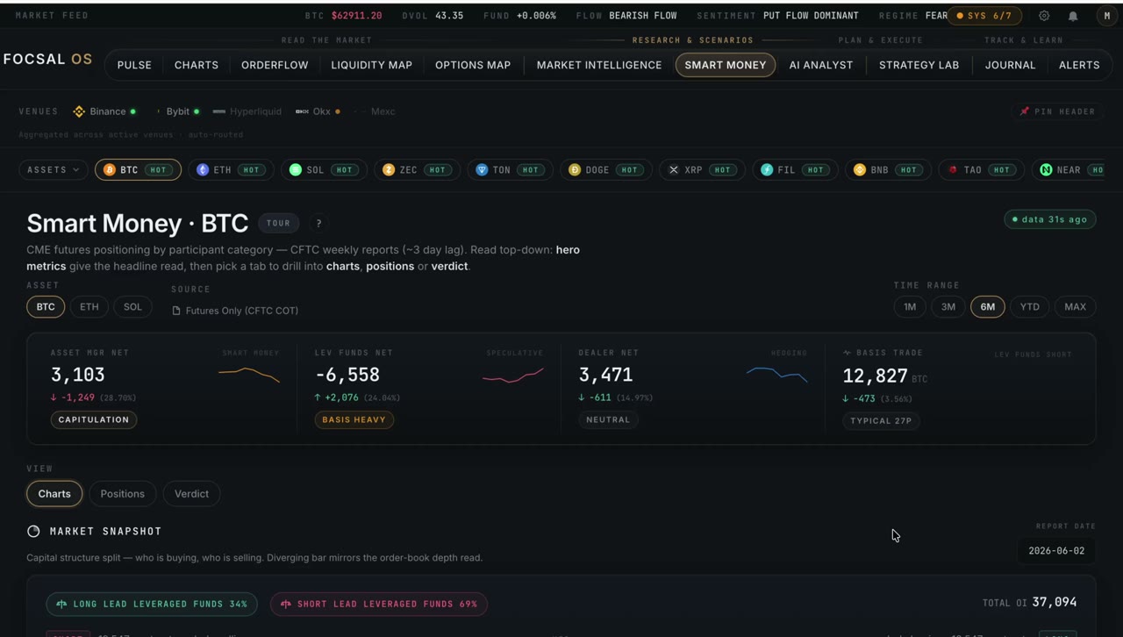
Task: Select the SOL HOT asset chip
Action: tap(324, 170)
